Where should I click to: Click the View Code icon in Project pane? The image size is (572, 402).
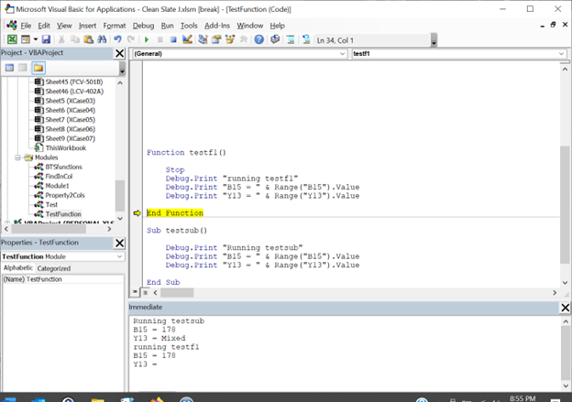(9, 68)
